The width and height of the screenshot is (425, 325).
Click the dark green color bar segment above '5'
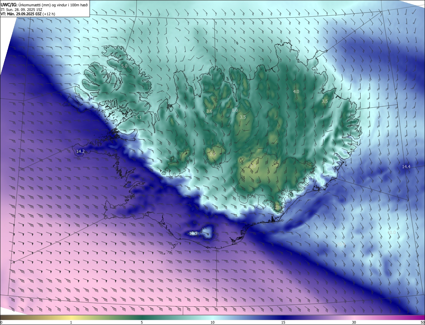tap(142, 318)
